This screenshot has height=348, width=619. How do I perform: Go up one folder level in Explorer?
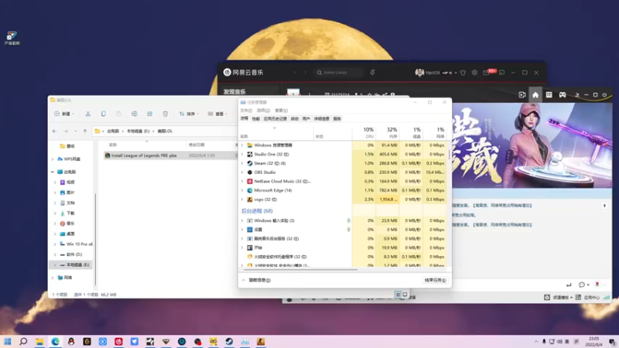(x=85, y=131)
